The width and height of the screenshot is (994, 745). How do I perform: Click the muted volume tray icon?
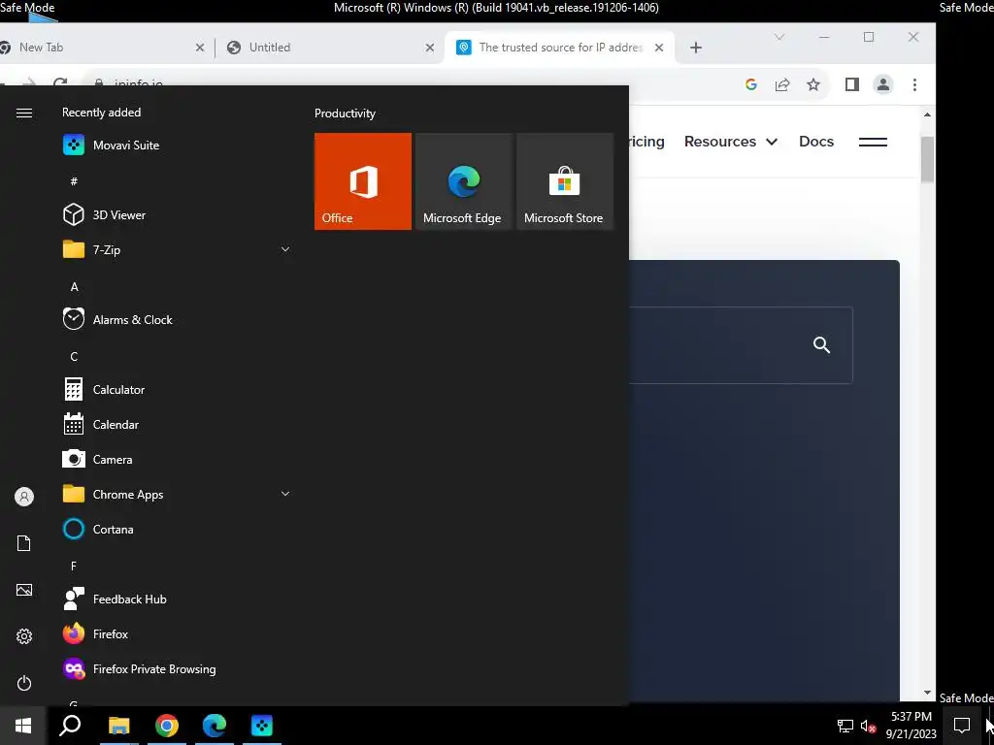868,726
